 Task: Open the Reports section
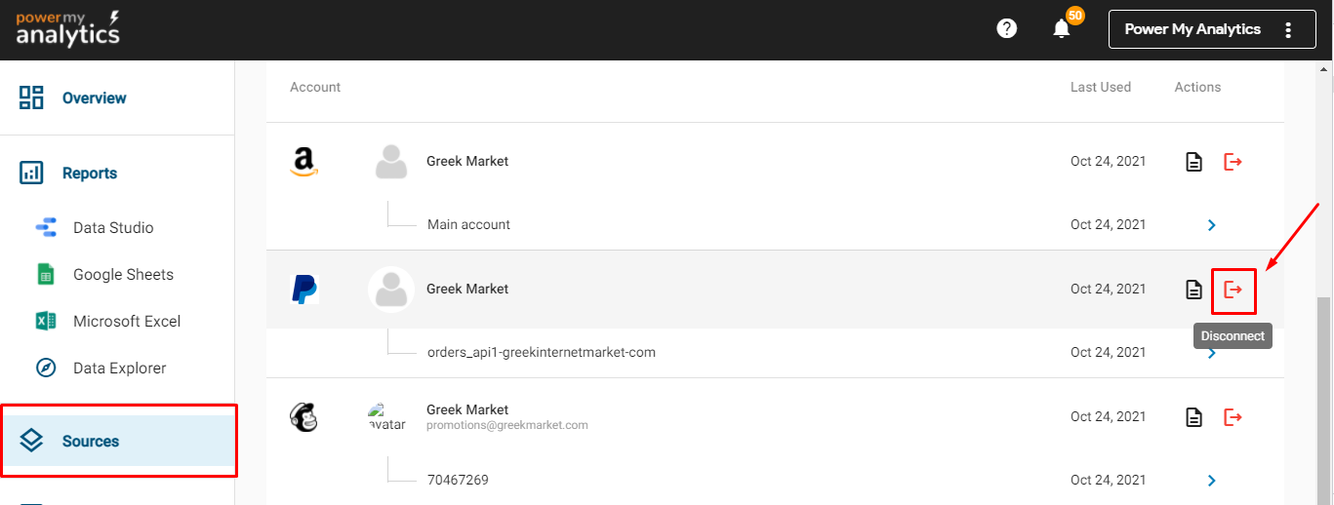pos(89,174)
